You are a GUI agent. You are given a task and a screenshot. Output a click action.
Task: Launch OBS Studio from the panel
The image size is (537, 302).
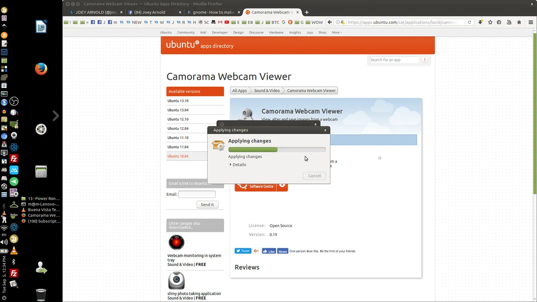pos(14,102)
